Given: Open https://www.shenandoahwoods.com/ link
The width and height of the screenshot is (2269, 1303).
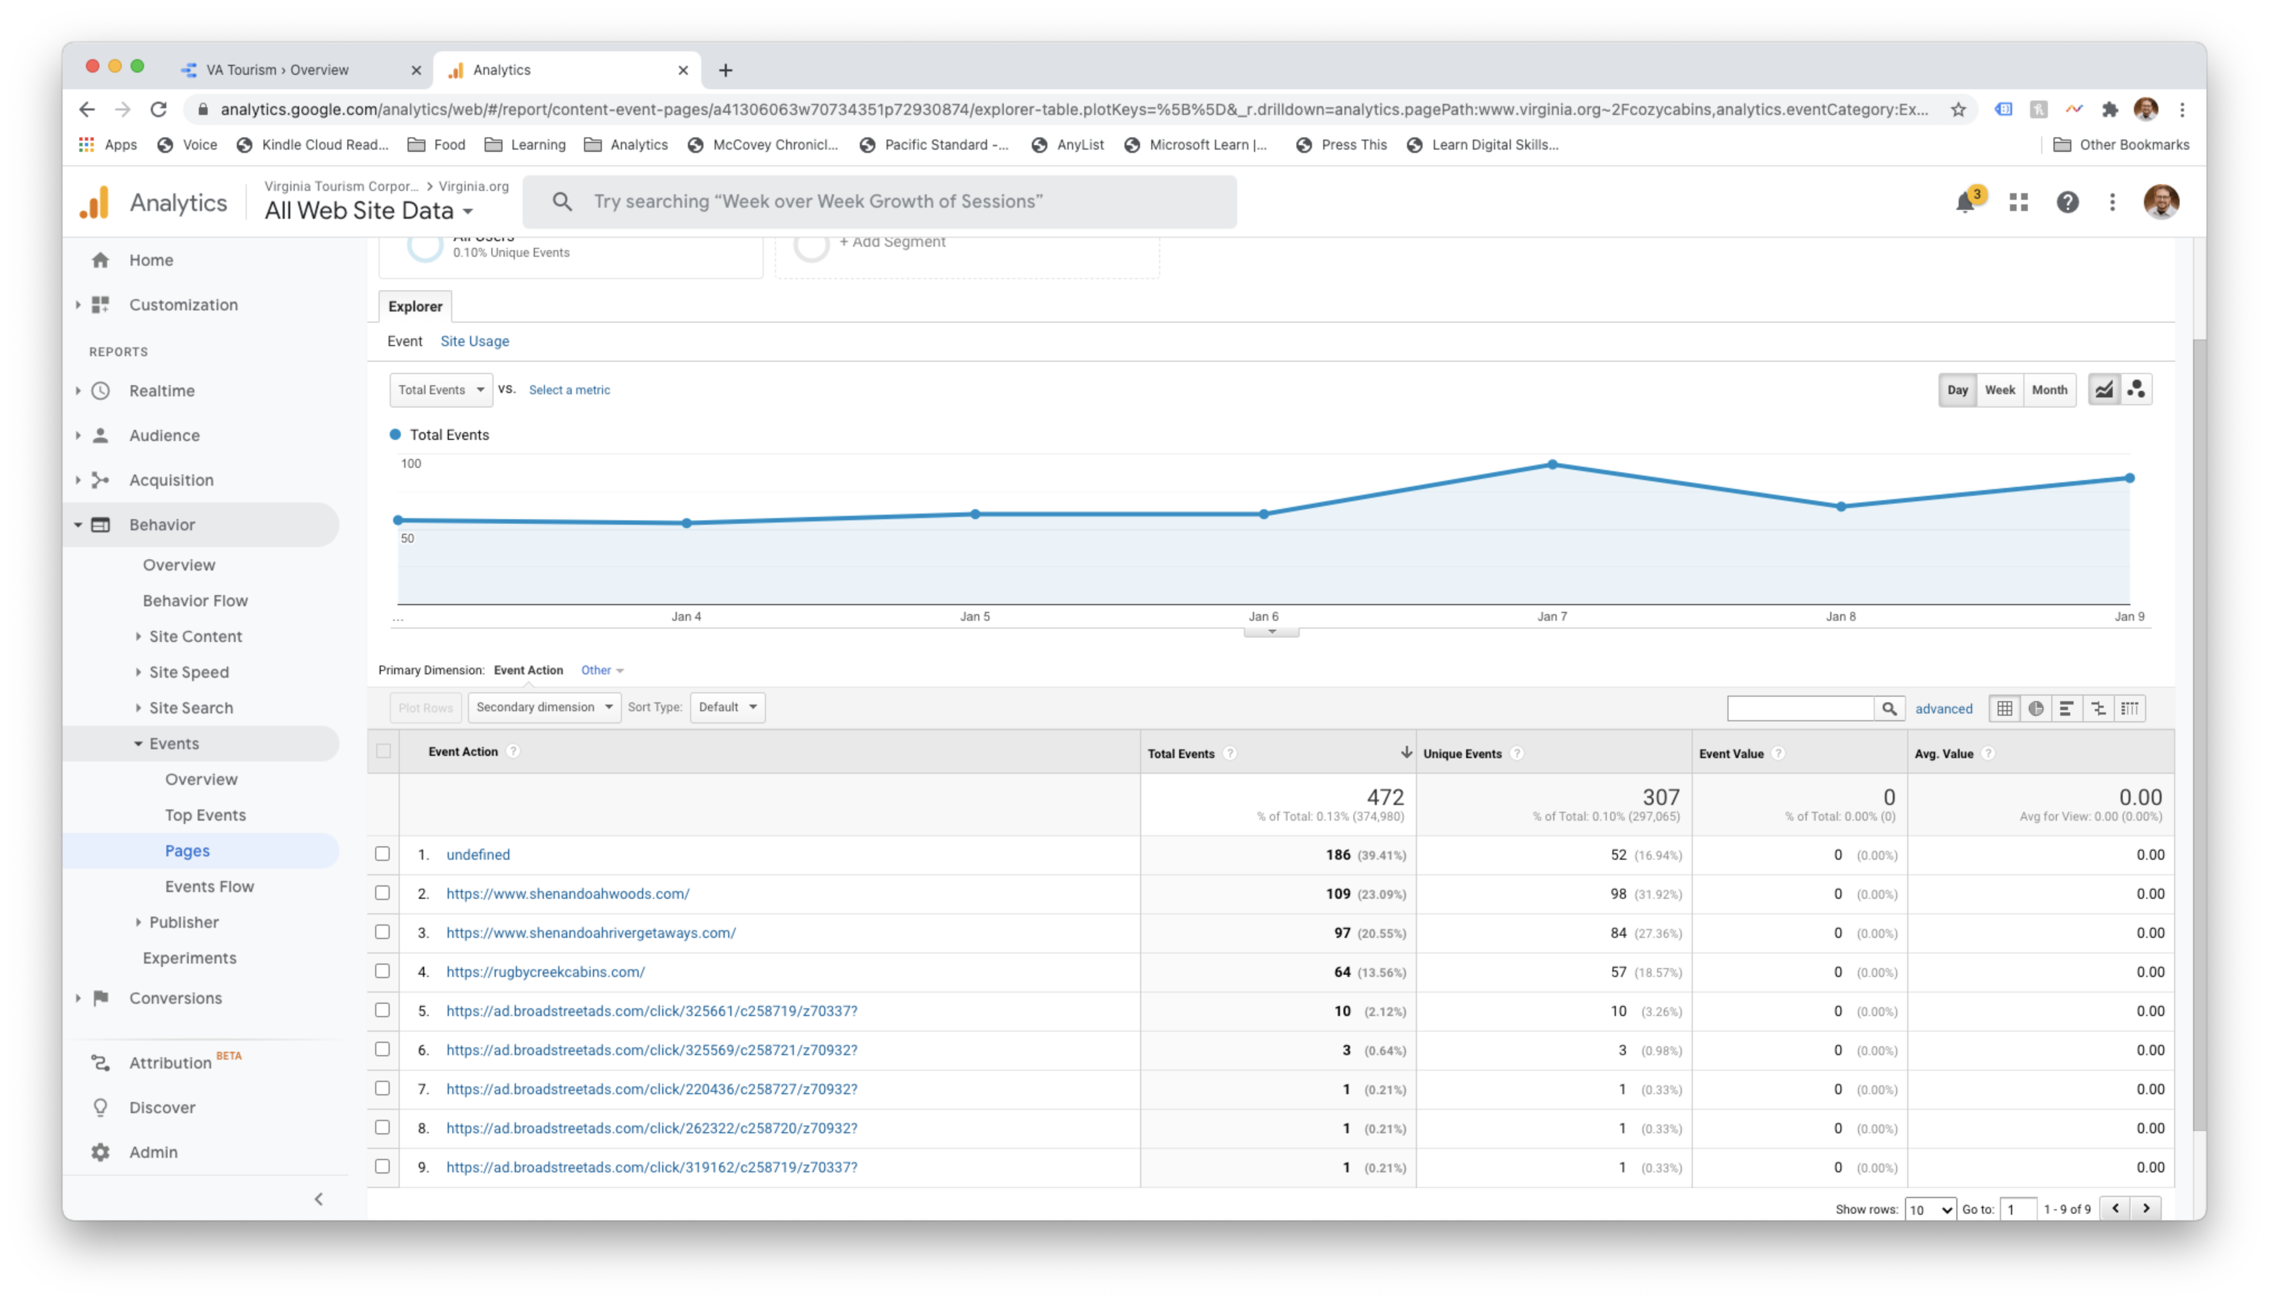Looking at the screenshot, I should tap(567, 893).
